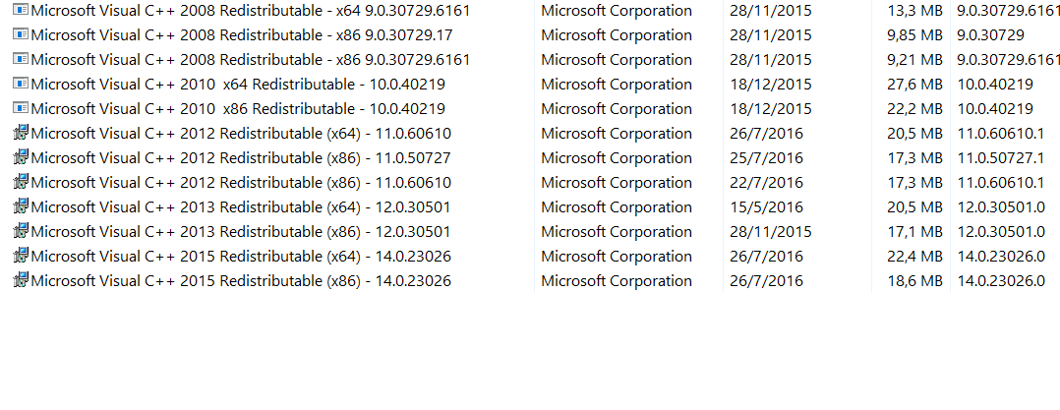Click publisher cell of Visual C++ 2010 x64 row
Screen dimensions: 1060x410
pyautogui.click(x=617, y=85)
